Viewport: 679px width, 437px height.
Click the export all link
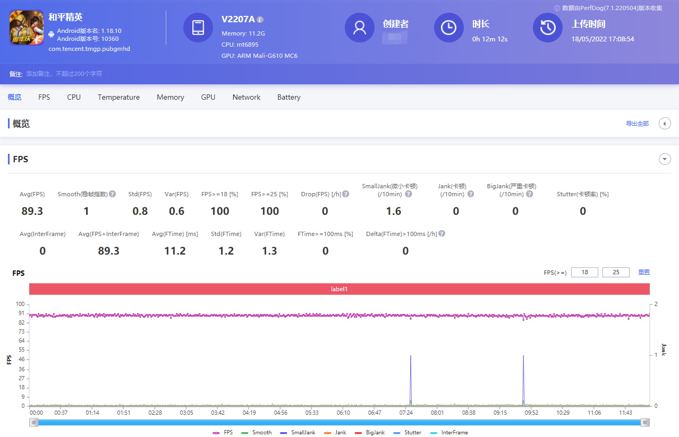tap(637, 124)
